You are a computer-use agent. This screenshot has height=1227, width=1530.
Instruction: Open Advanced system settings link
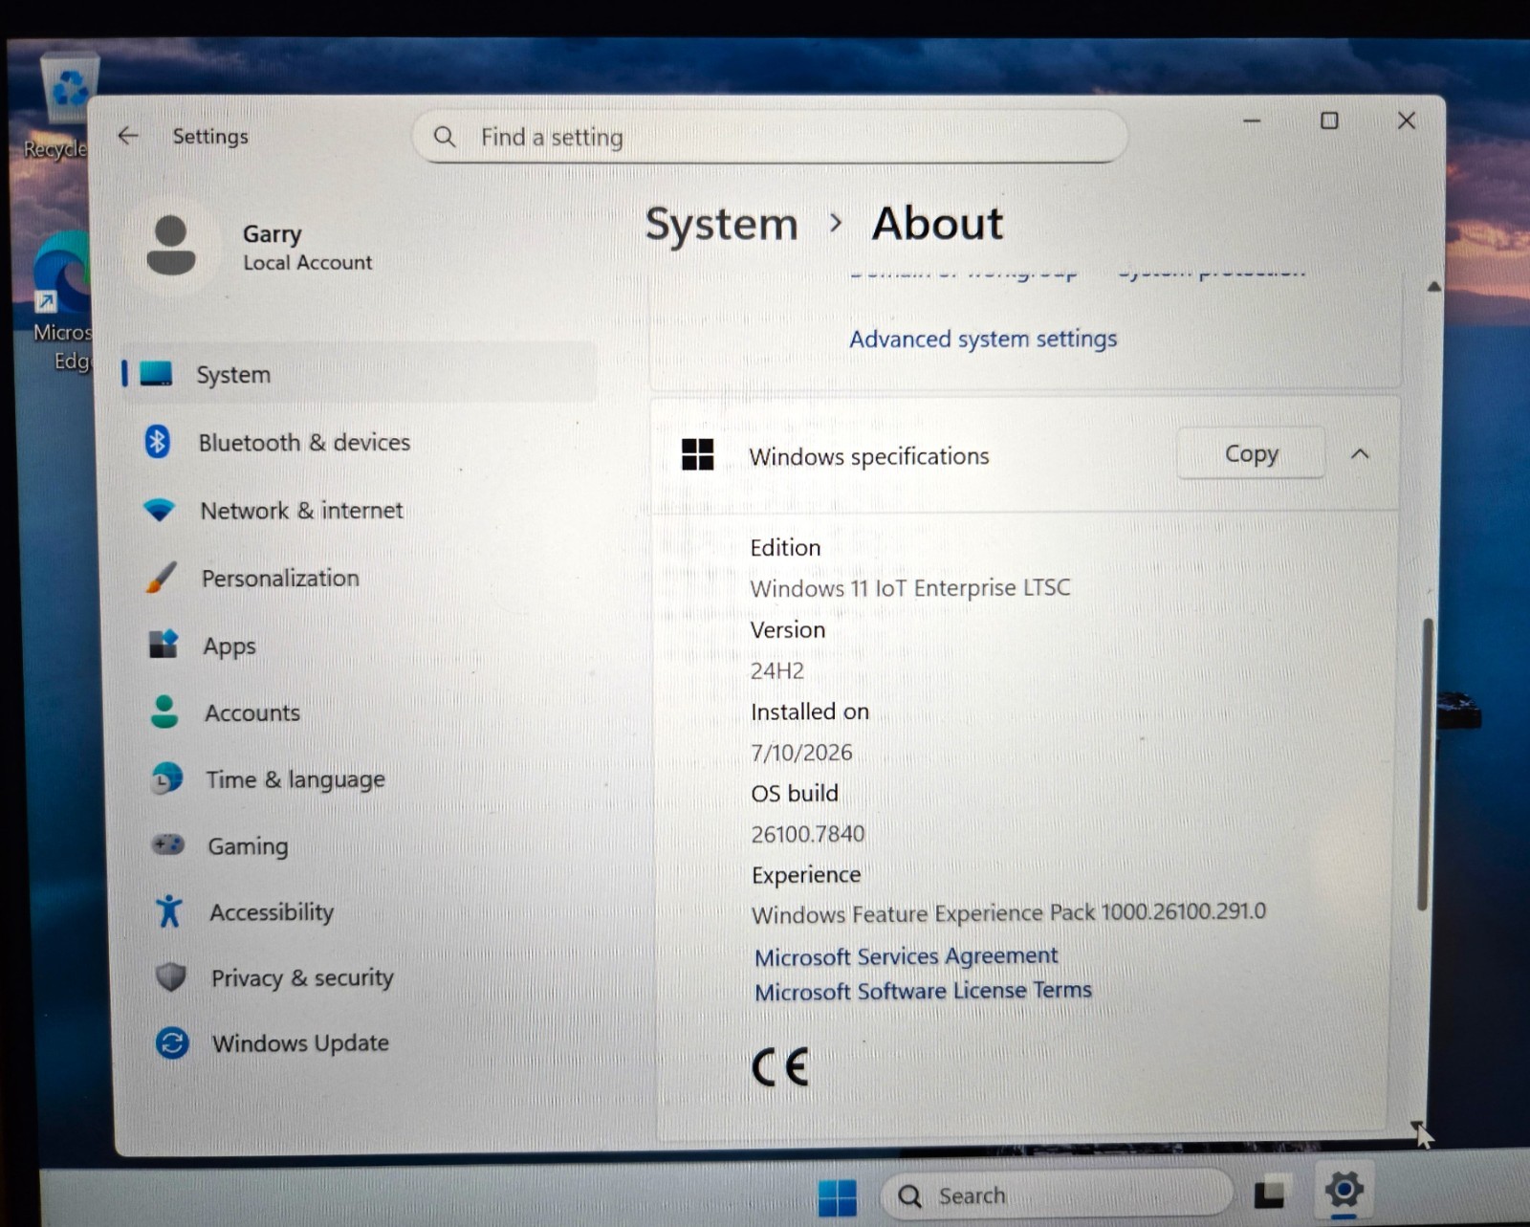[983, 339]
